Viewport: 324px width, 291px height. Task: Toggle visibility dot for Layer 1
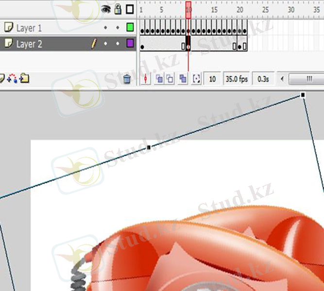click(x=105, y=28)
